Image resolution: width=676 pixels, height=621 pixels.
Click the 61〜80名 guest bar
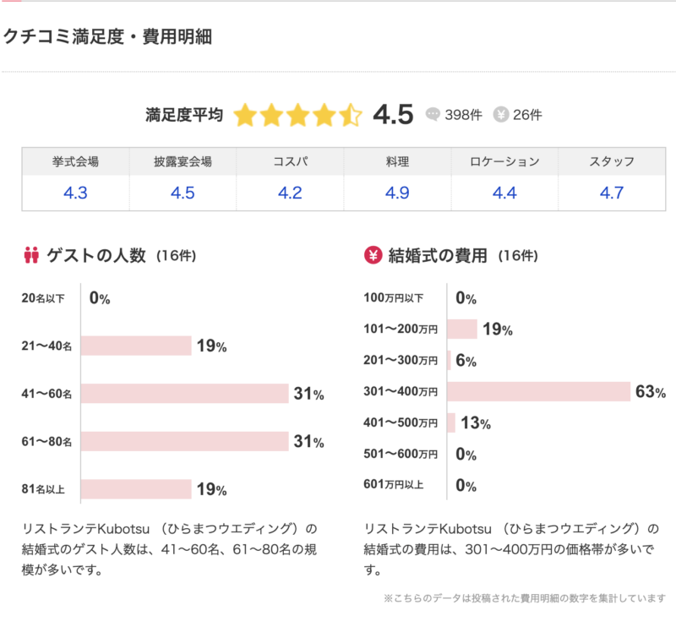click(x=185, y=441)
